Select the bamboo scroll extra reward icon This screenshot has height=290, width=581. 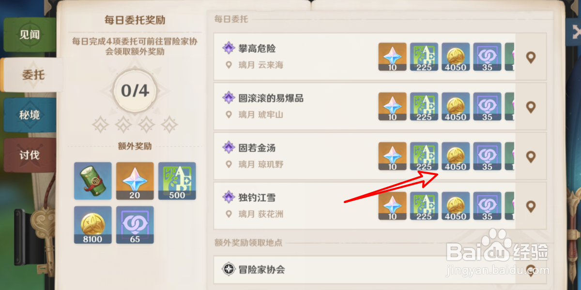93,181
